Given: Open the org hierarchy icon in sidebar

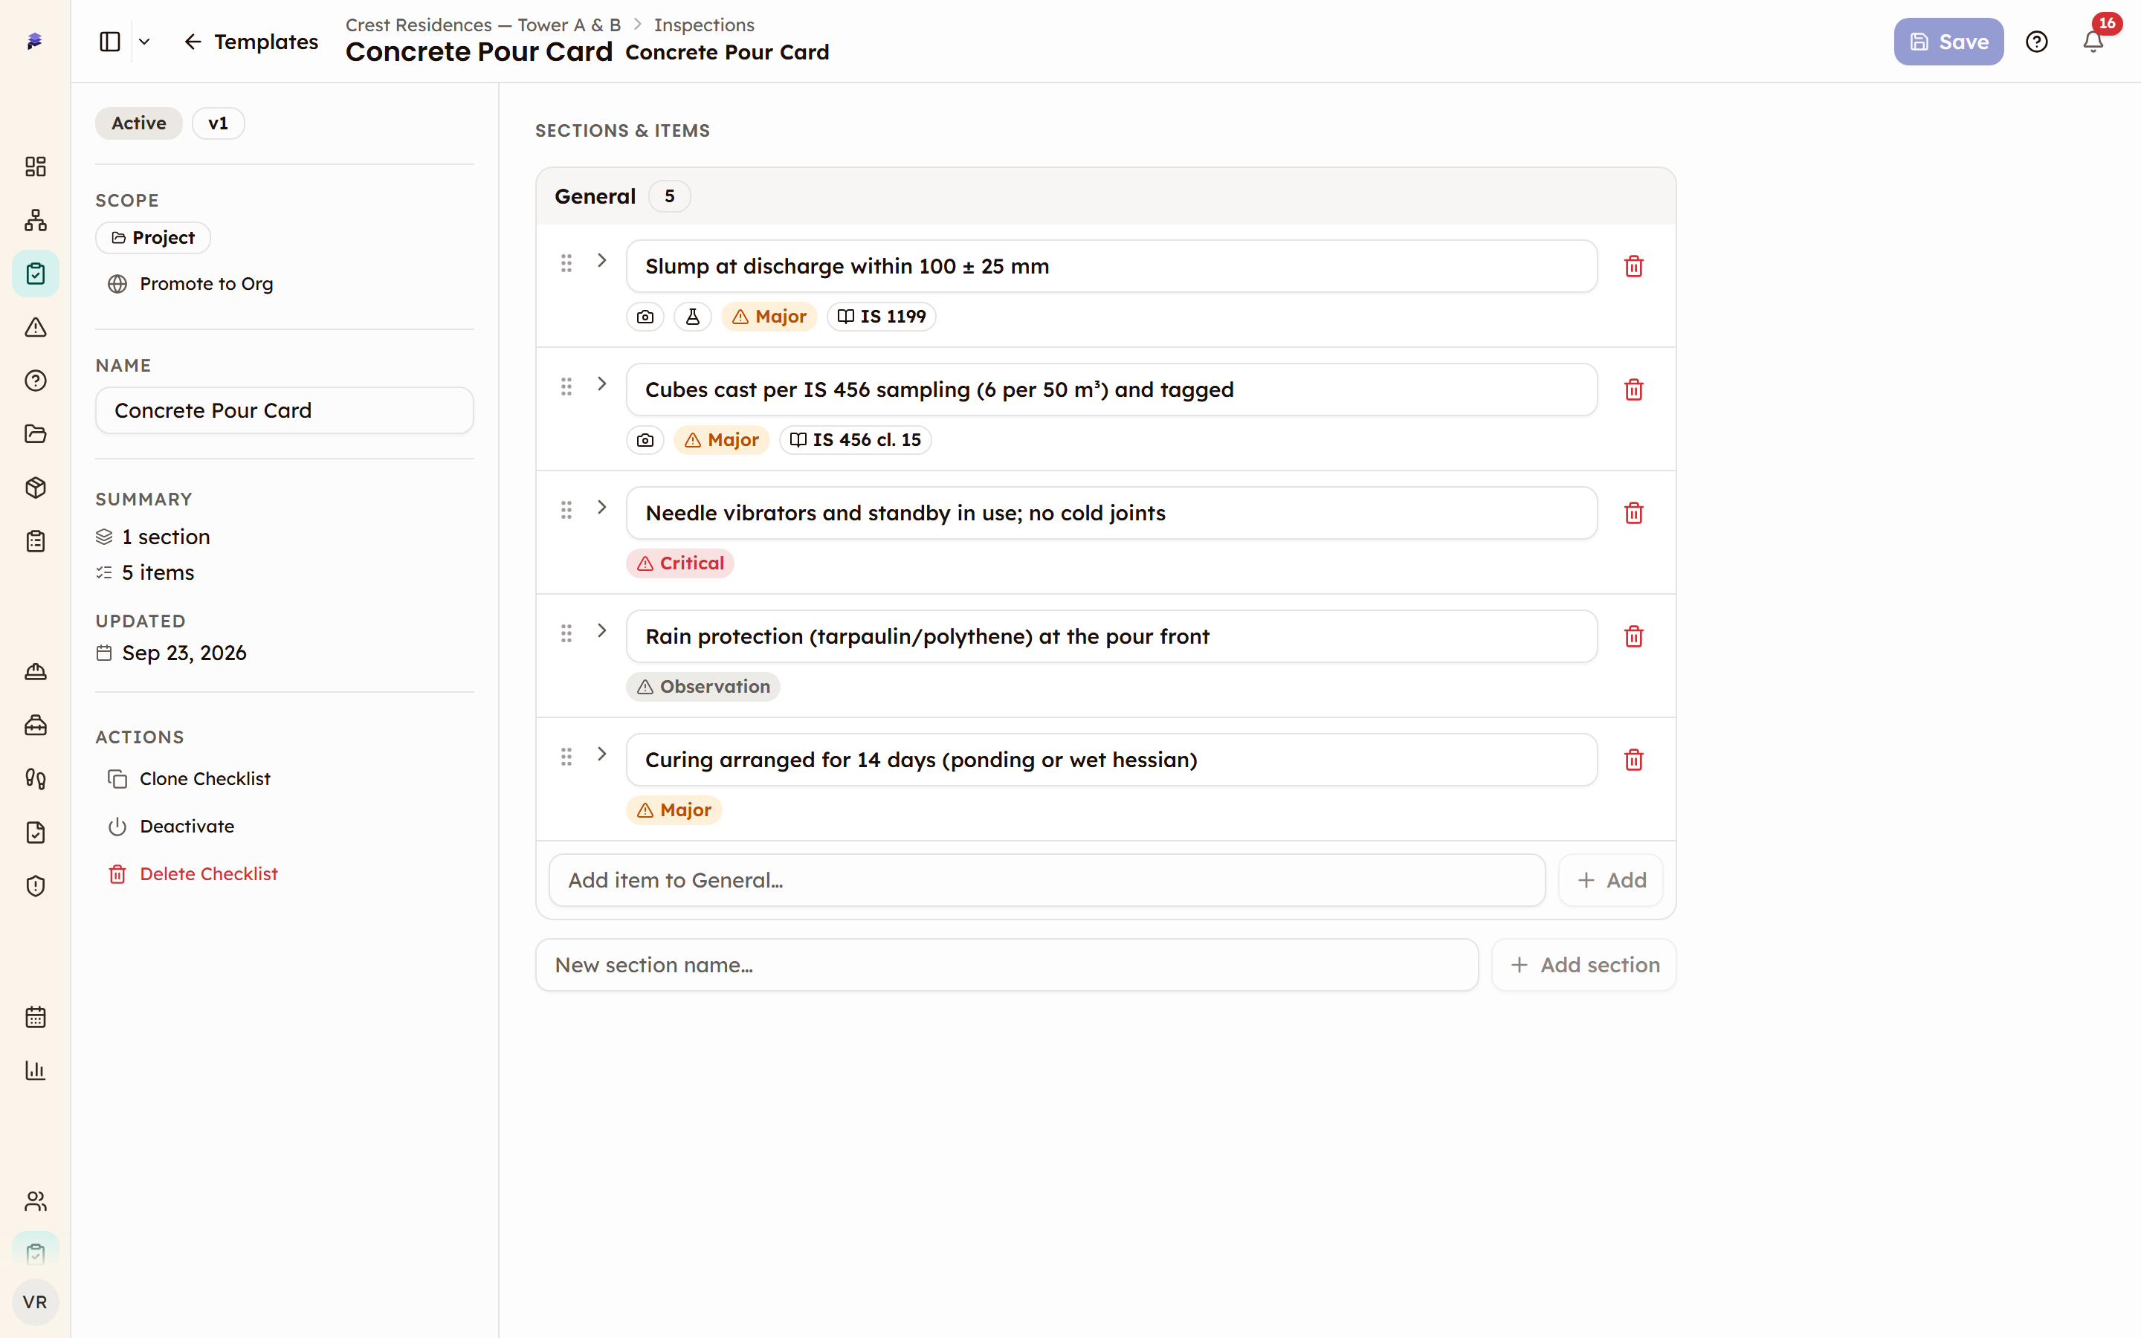Looking at the screenshot, I should (x=36, y=220).
